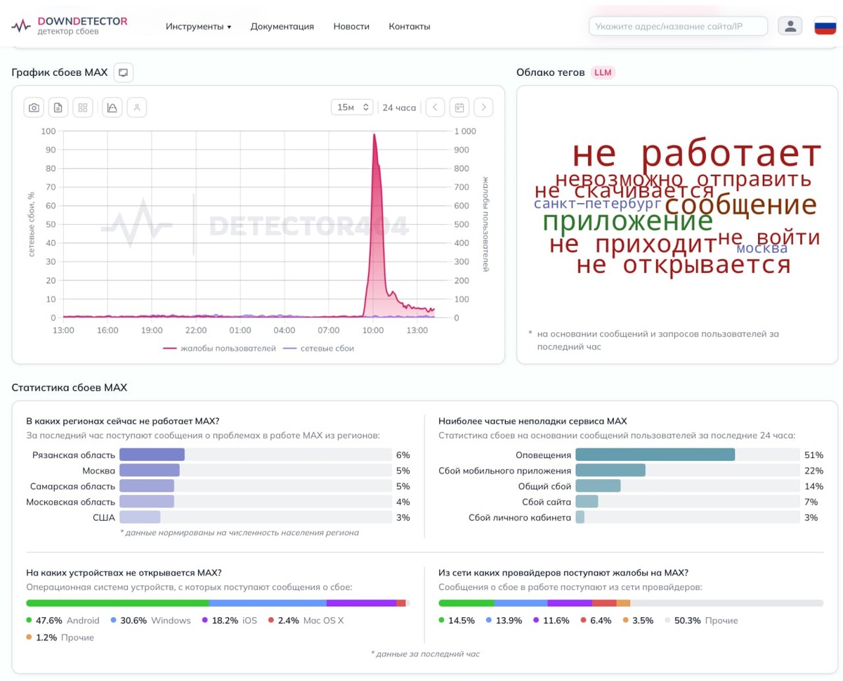Open the Контакты page
Screen dimensions: 843x681
410,27
